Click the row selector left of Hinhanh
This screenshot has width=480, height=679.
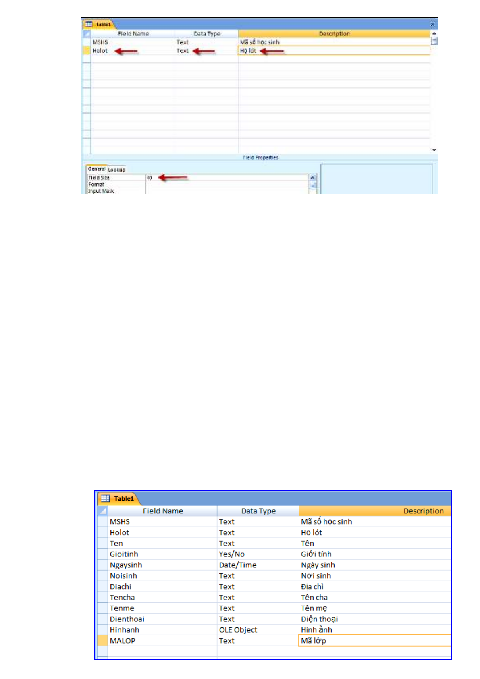pyautogui.click(x=103, y=630)
